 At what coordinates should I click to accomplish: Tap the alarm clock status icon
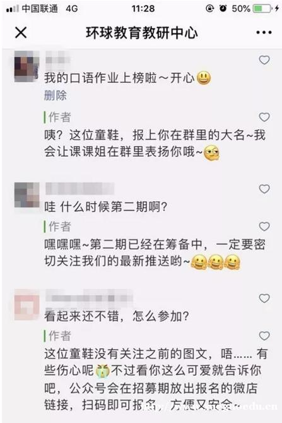pos(223,8)
